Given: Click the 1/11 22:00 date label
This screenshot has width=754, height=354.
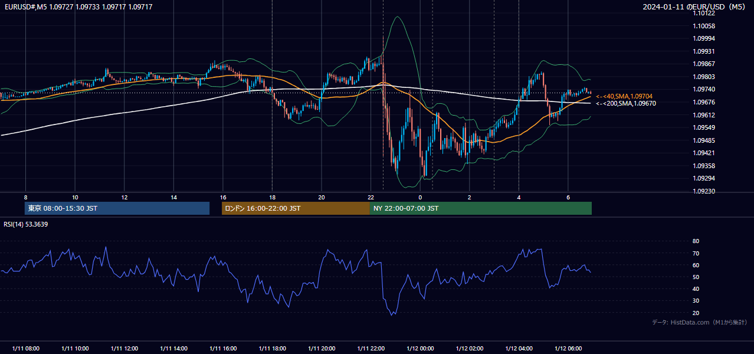Looking at the screenshot, I should tap(371, 349).
